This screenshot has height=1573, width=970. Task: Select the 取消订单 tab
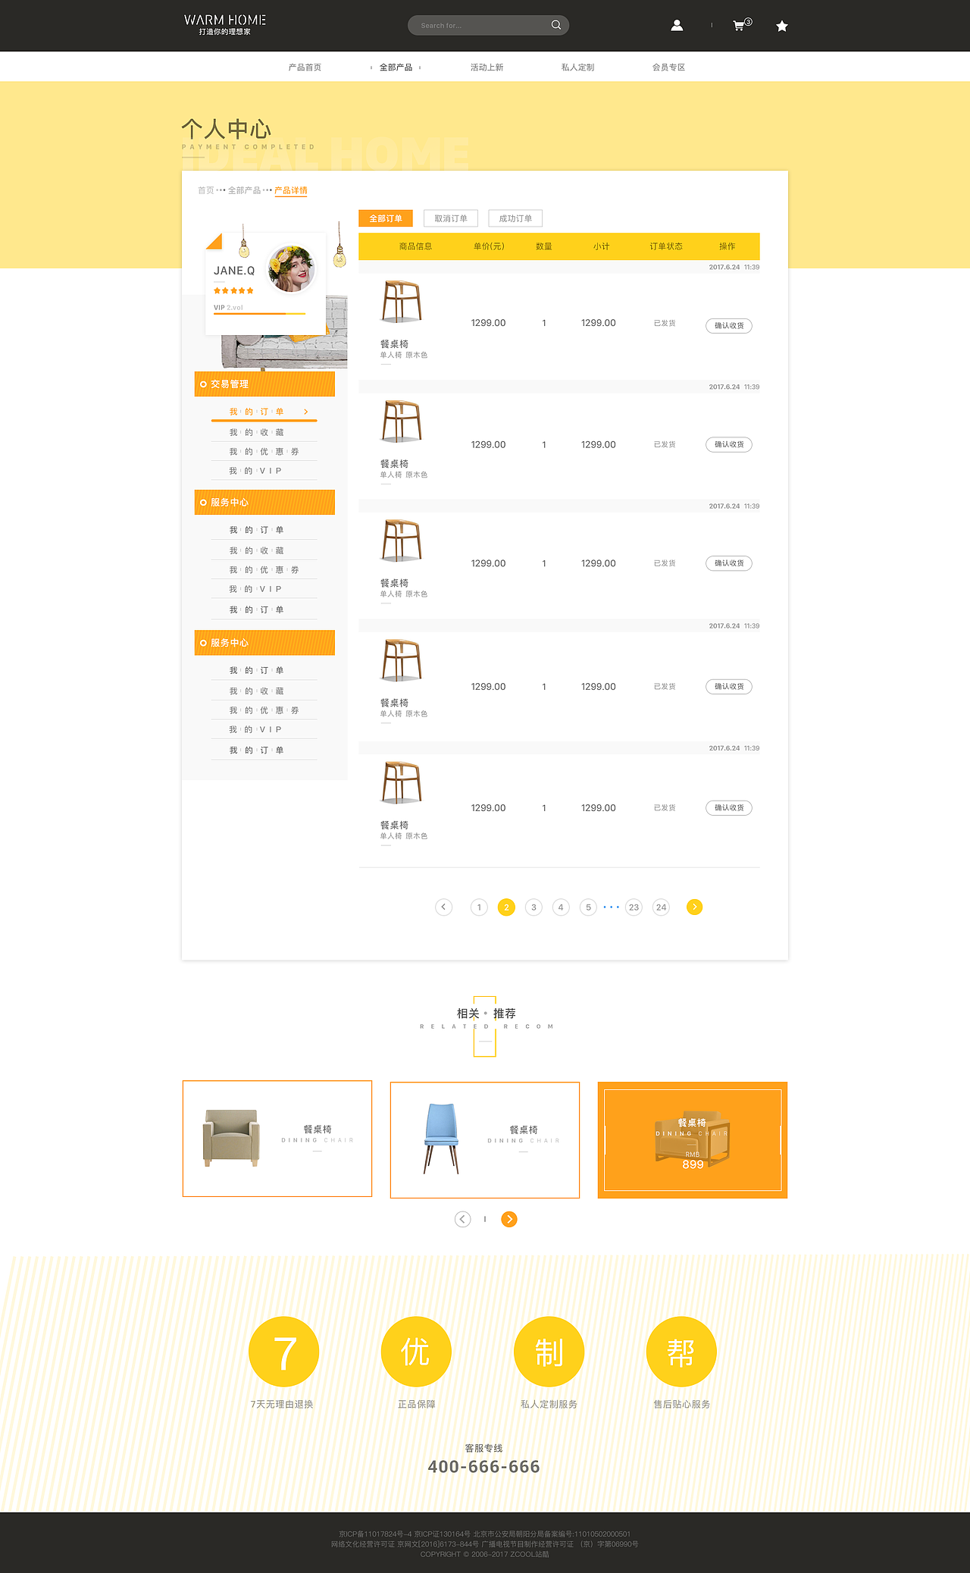point(451,218)
